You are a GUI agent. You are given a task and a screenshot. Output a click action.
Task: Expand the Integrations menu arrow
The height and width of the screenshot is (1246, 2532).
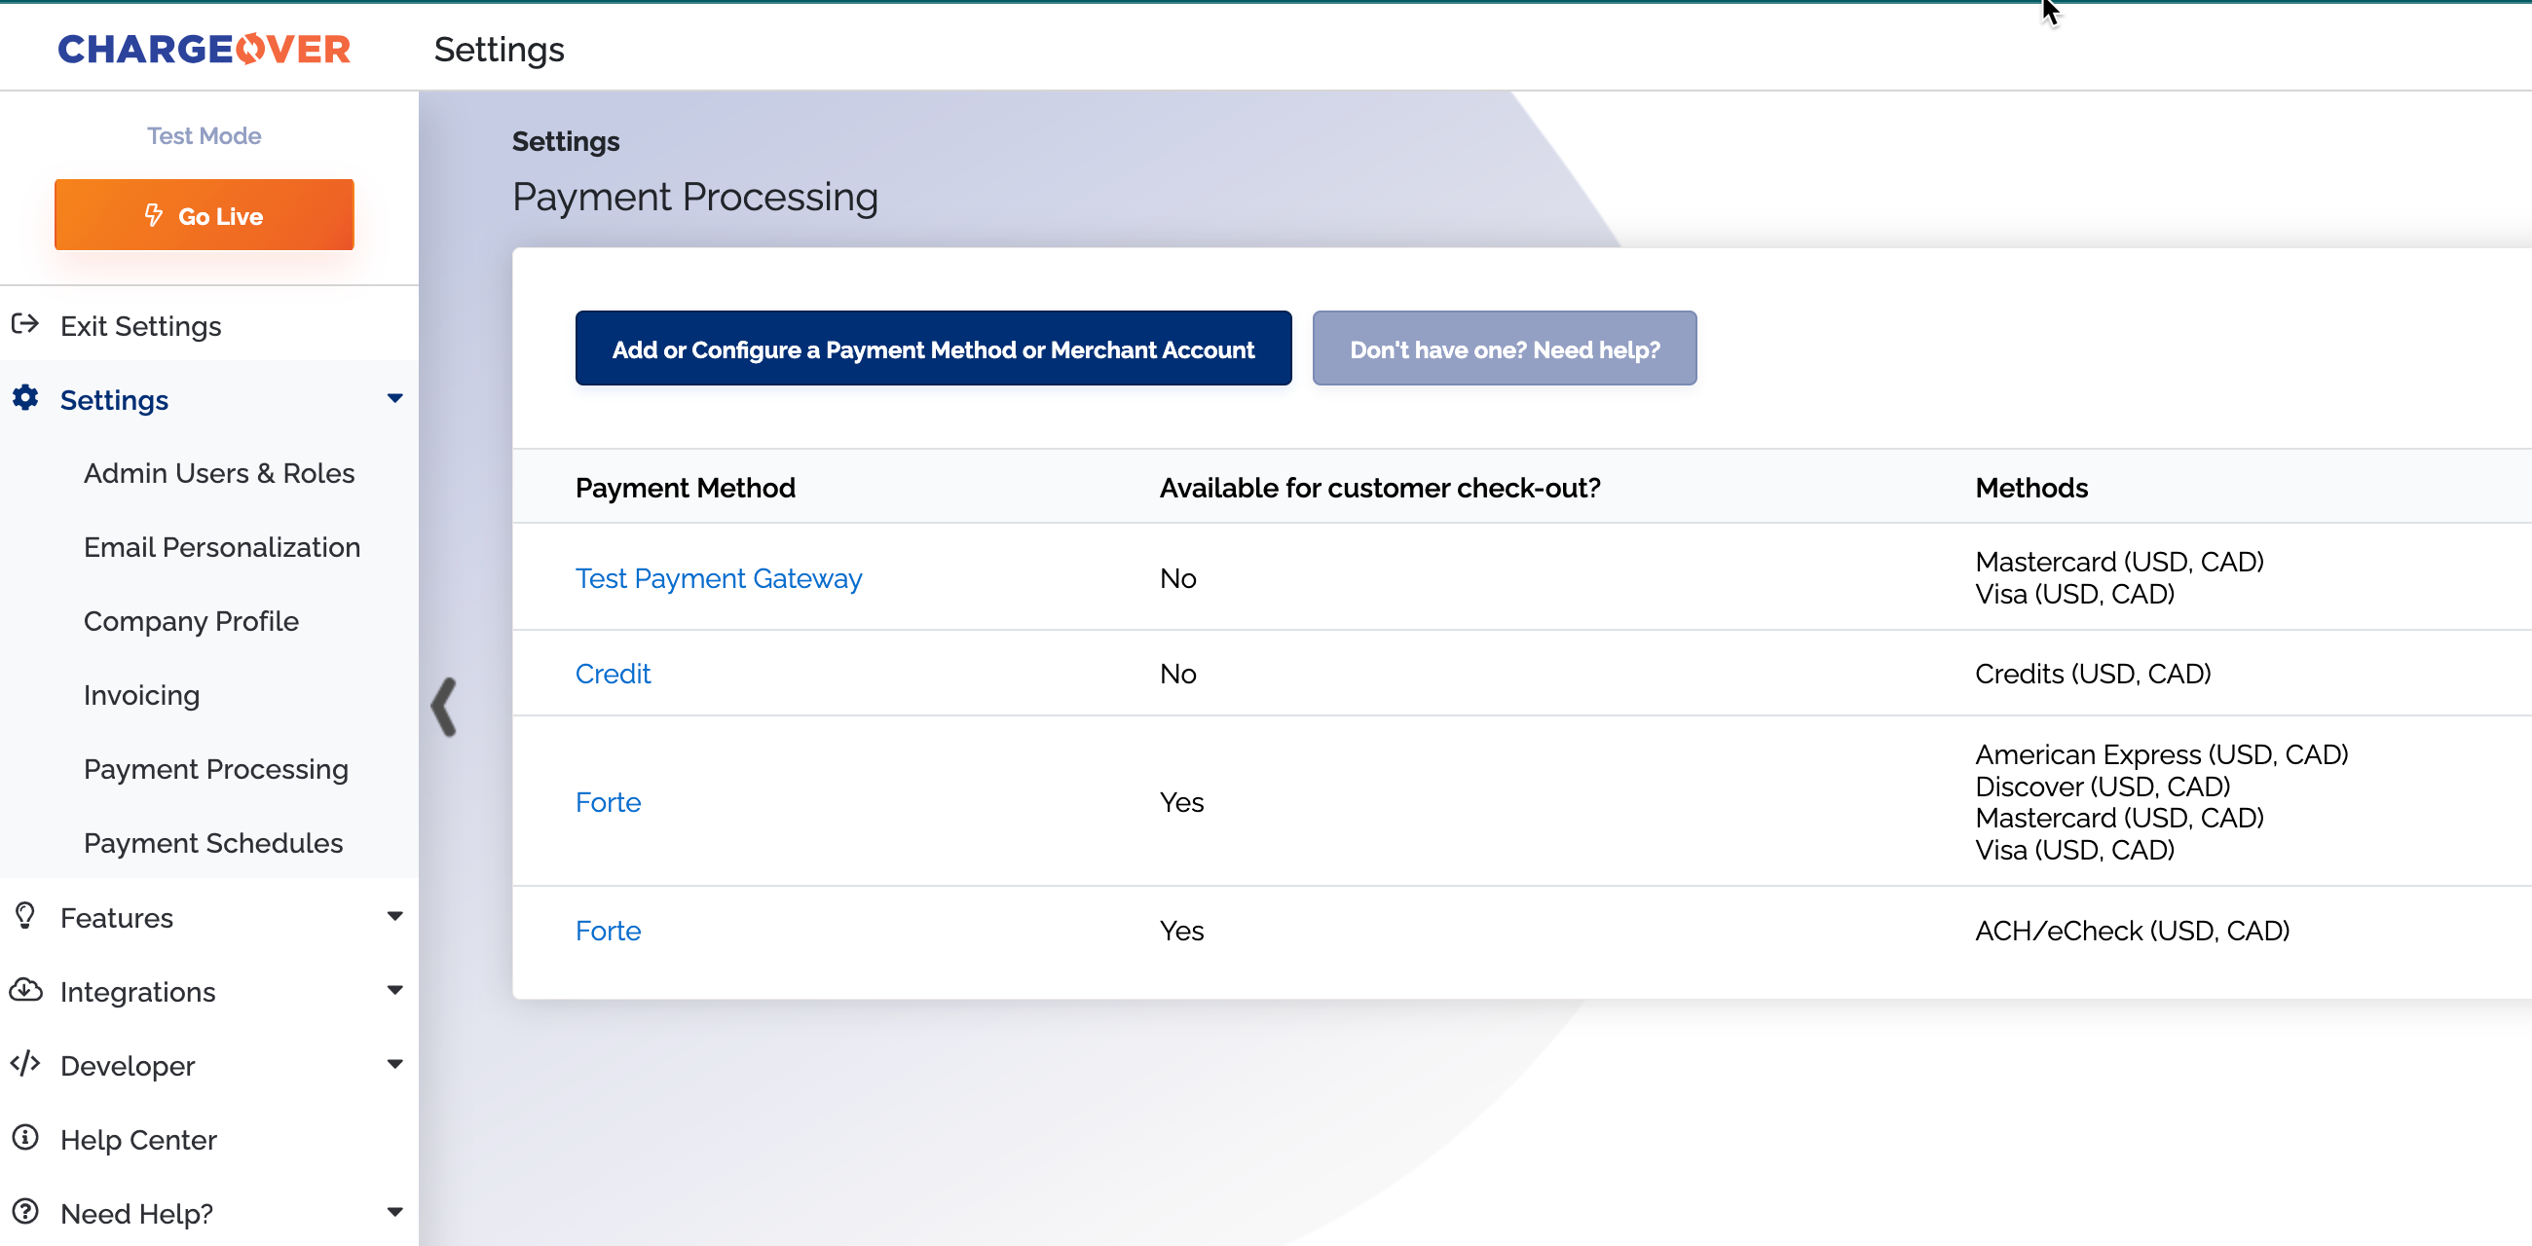pos(395,990)
